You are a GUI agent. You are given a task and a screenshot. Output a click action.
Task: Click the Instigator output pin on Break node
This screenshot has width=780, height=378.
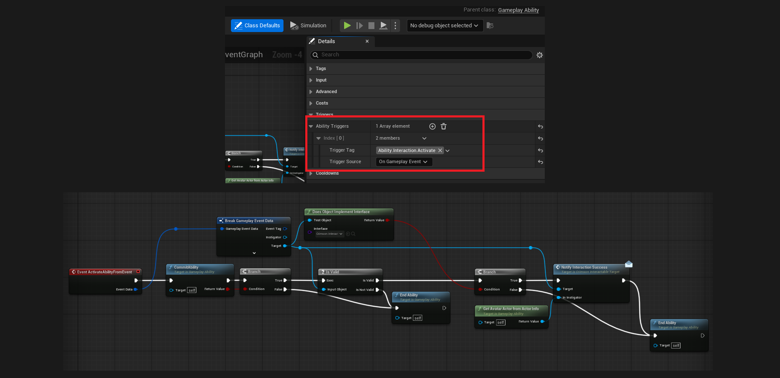pos(285,237)
